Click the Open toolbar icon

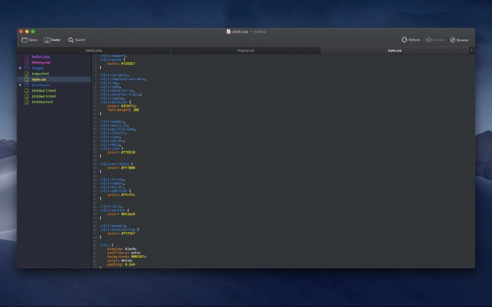point(24,40)
